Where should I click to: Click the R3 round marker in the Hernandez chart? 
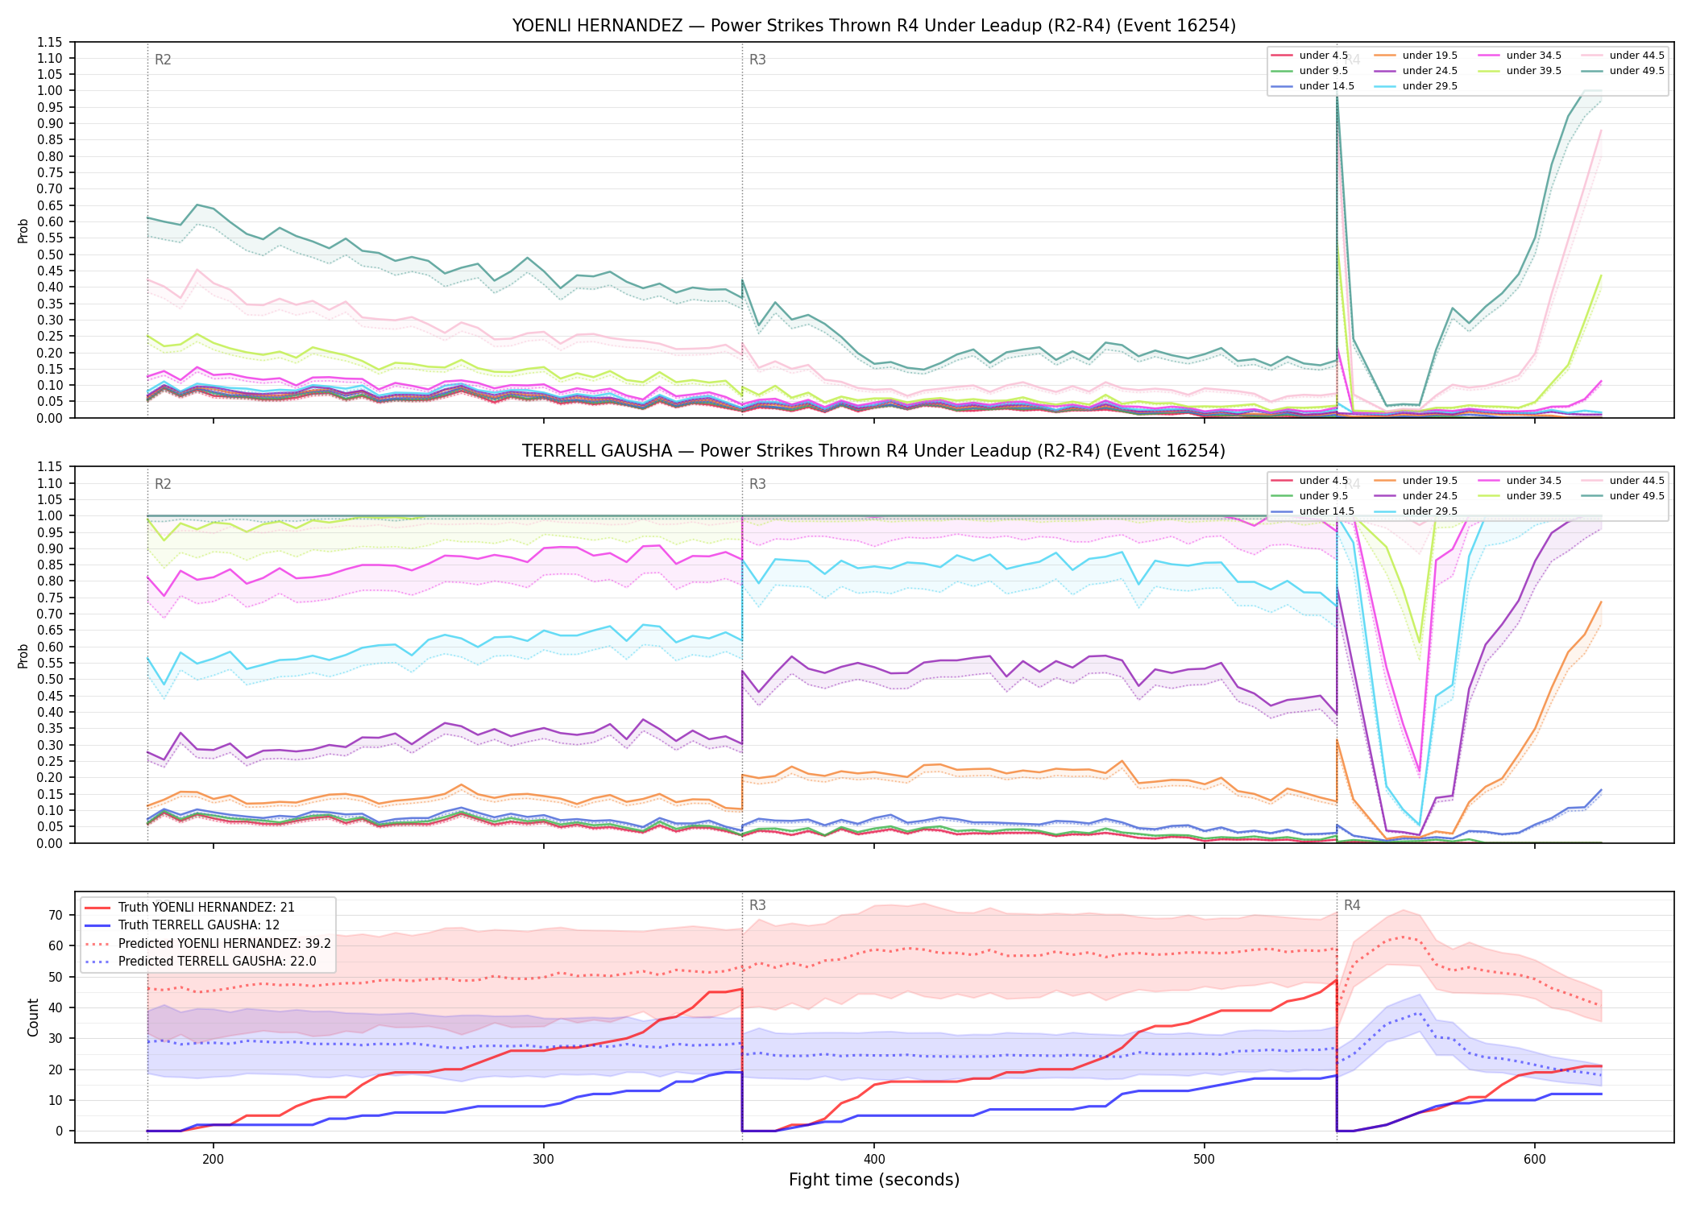(x=757, y=60)
